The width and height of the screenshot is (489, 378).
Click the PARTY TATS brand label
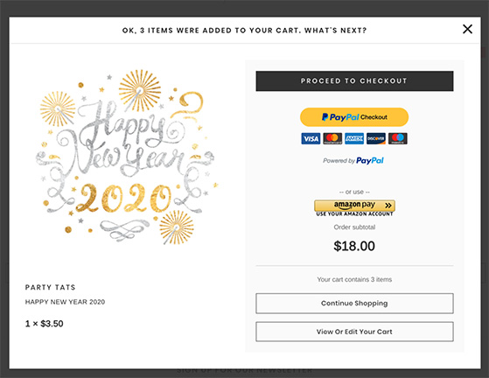tap(50, 287)
